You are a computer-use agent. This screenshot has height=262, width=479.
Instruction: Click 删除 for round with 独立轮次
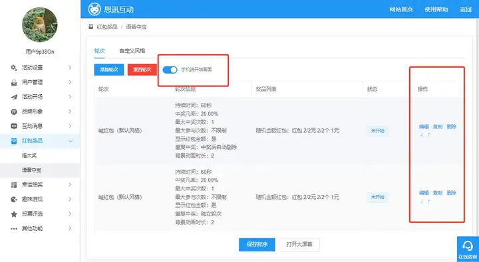click(x=451, y=193)
